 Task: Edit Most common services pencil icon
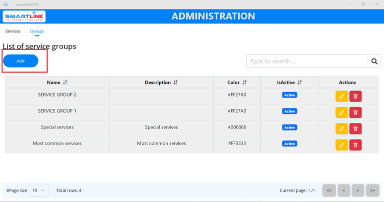341,145
